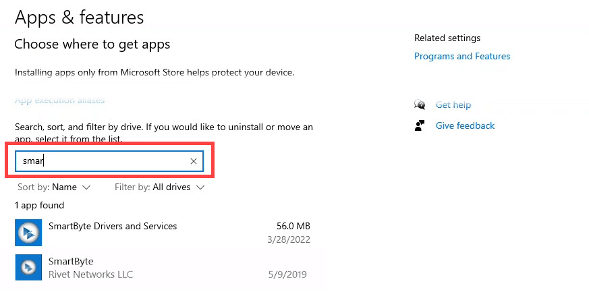Click the Get help speech bubble icon
This screenshot has height=292, width=589.
[x=420, y=105]
